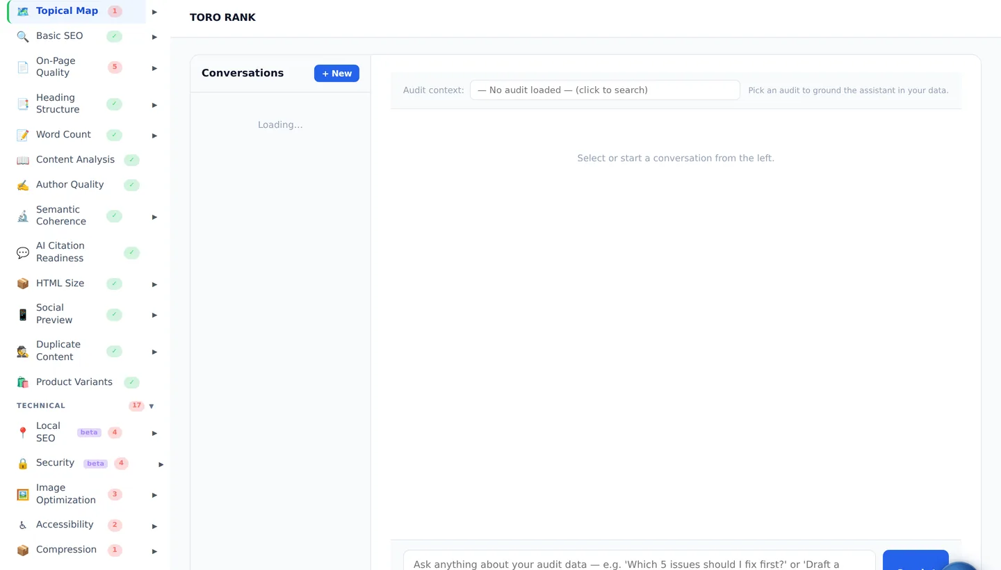Click the Accessibility wheelchair icon
This screenshot has height=570, width=1001.
pyautogui.click(x=23, y=526)
